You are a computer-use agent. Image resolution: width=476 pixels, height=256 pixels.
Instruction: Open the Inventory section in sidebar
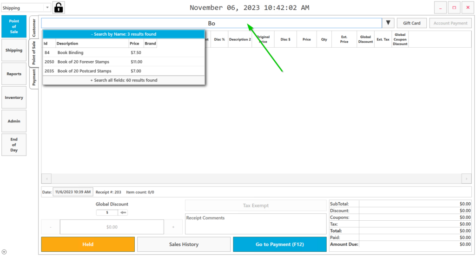click(x=14, y=98)
